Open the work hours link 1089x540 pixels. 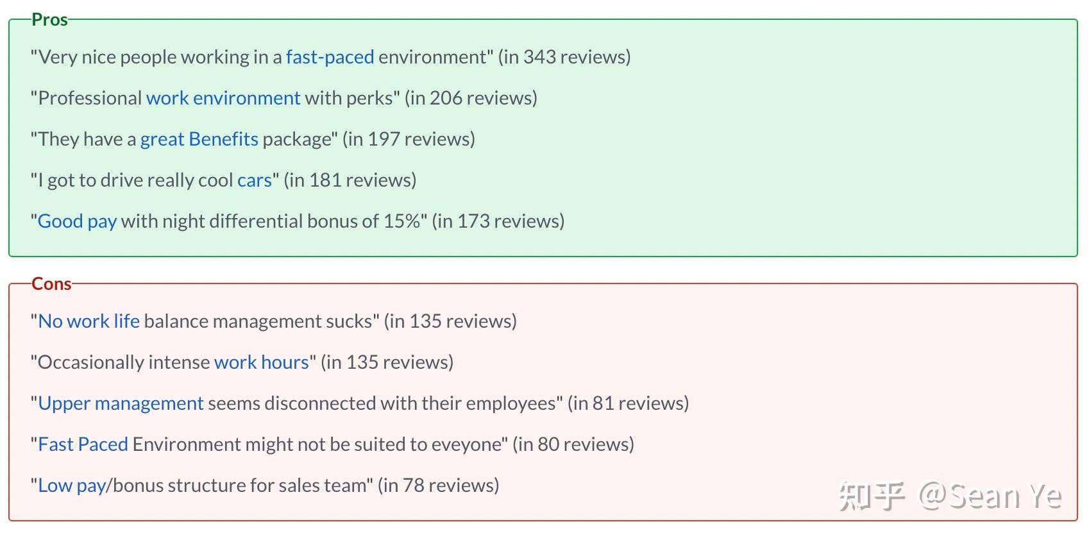261,362
